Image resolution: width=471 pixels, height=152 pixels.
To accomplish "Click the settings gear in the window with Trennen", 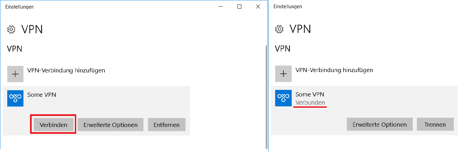I will pos(280,30).
